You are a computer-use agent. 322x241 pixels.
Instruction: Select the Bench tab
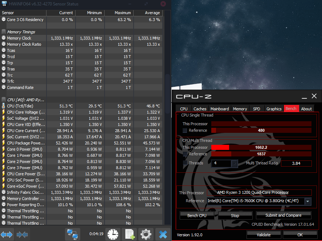[291, 109]
